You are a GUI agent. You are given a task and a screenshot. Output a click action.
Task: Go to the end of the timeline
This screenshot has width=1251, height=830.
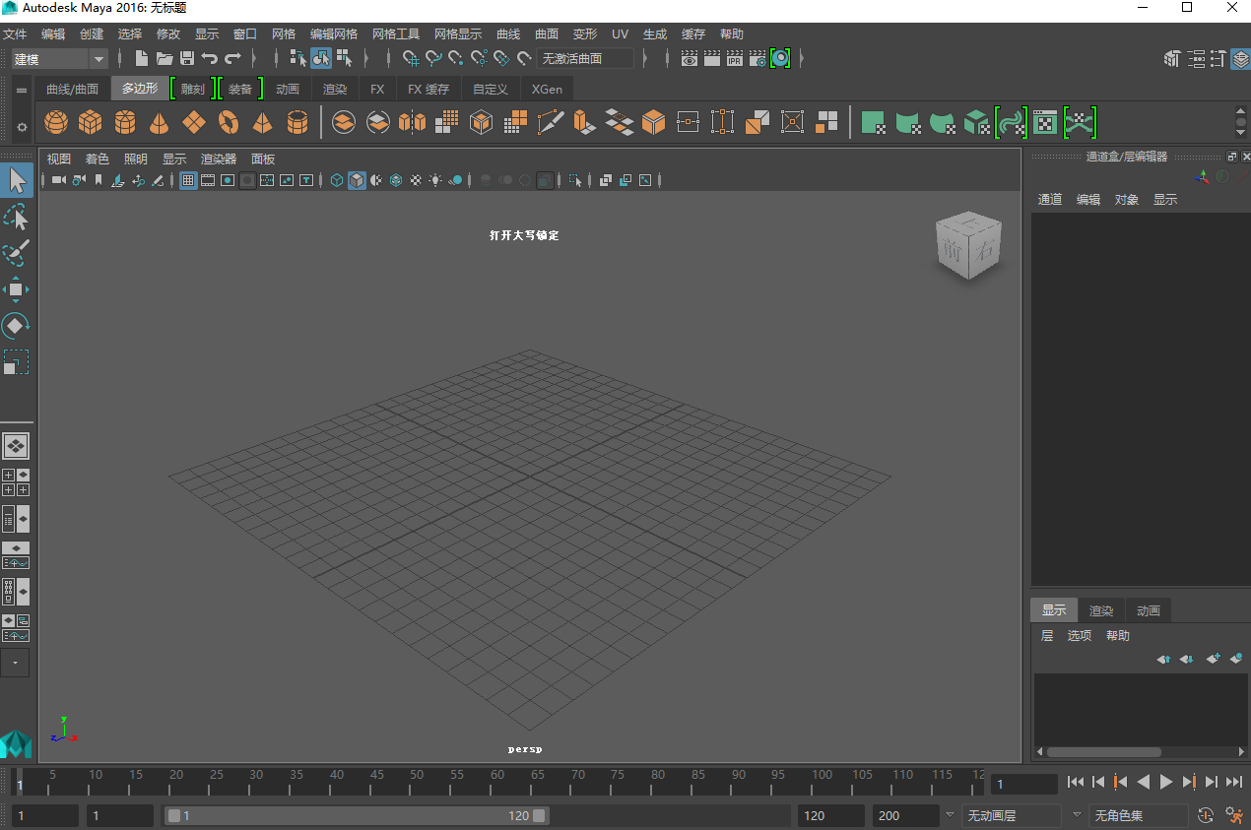(1236, 783)
